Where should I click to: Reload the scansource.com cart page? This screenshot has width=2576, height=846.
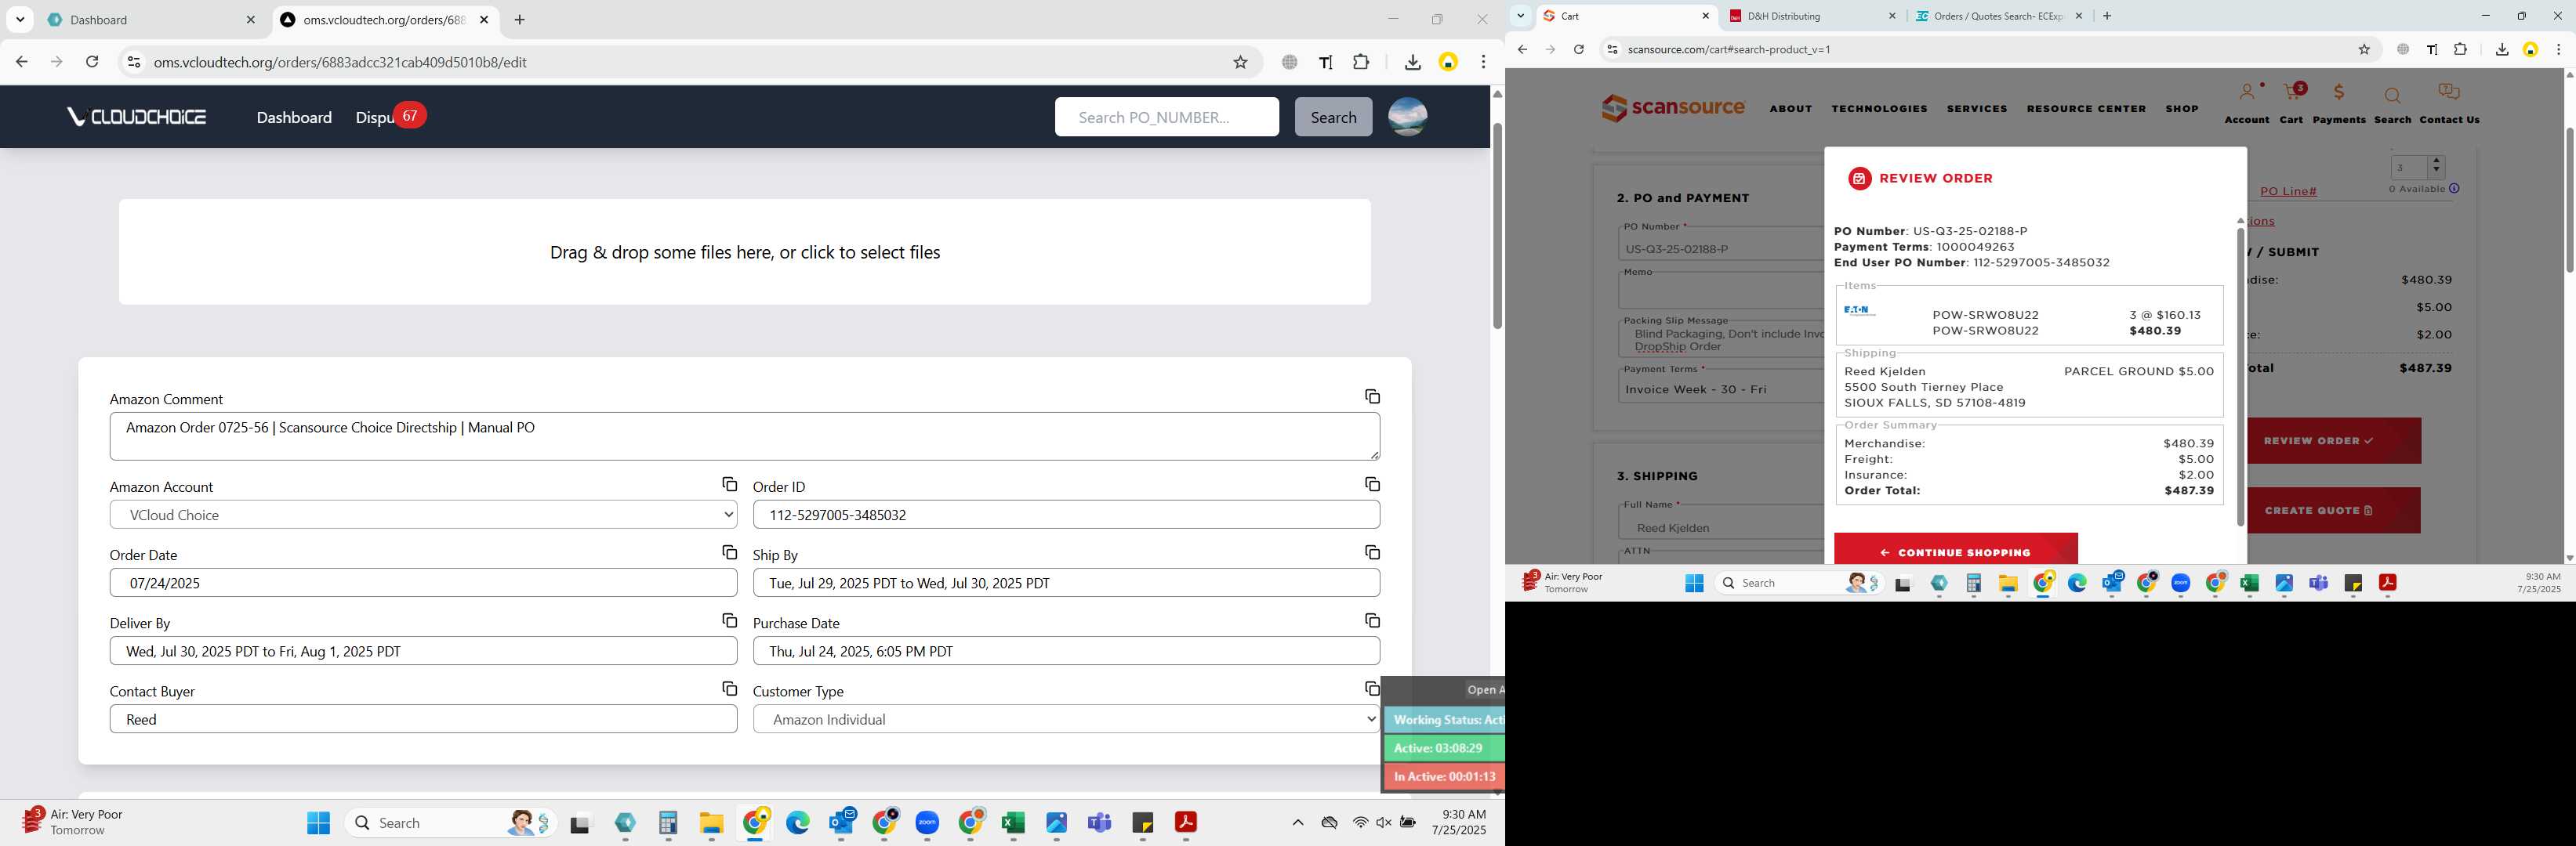pos(1579,49)
